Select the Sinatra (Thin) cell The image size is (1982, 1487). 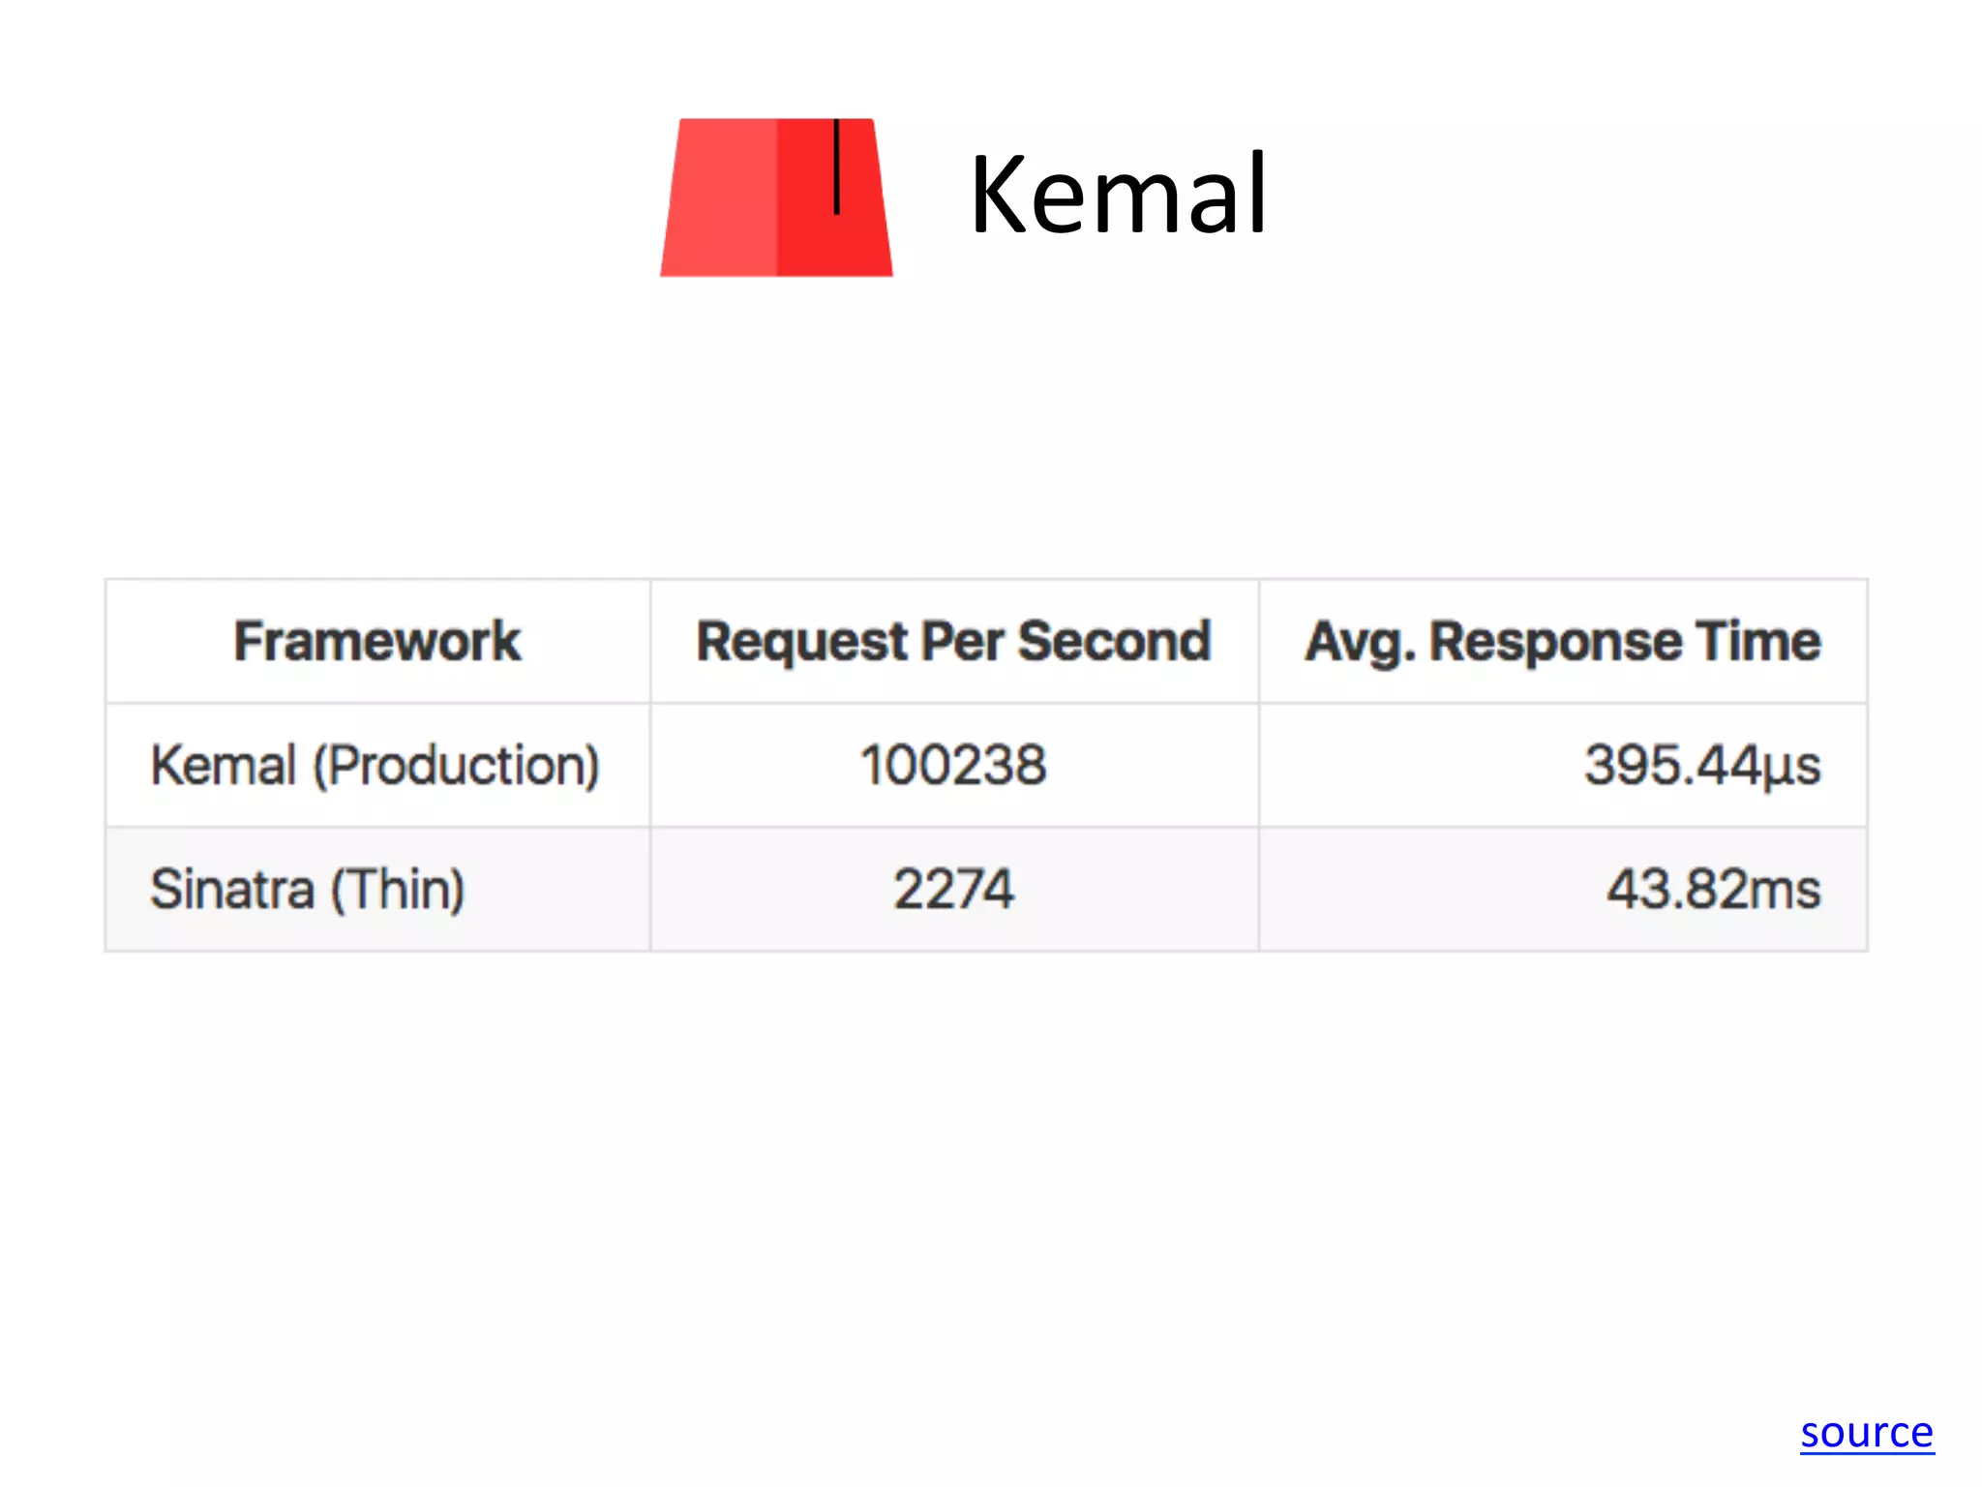308,889
